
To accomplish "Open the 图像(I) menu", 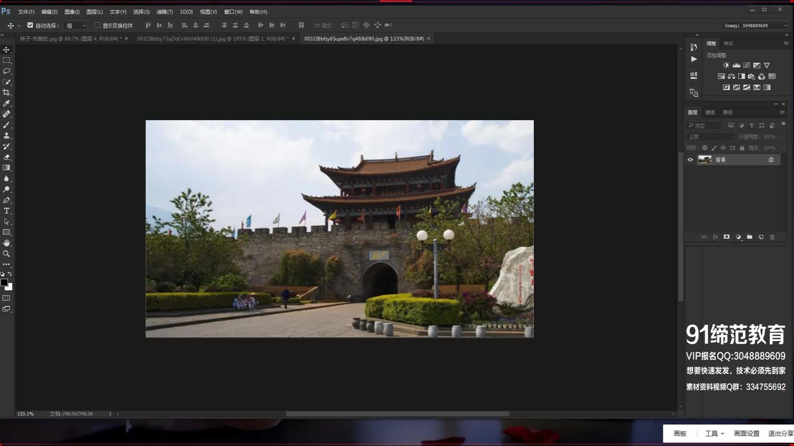I will click(x=72, y=12).
